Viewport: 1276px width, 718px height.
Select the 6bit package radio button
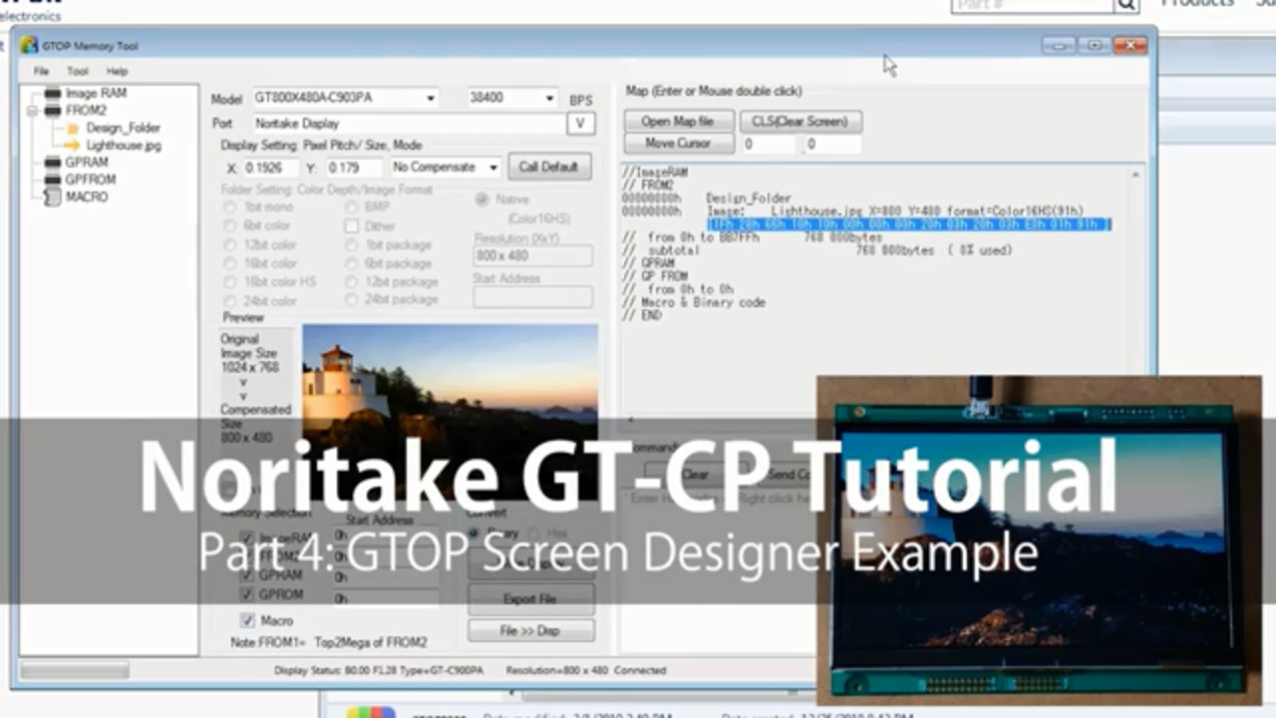tap(352, 263)
